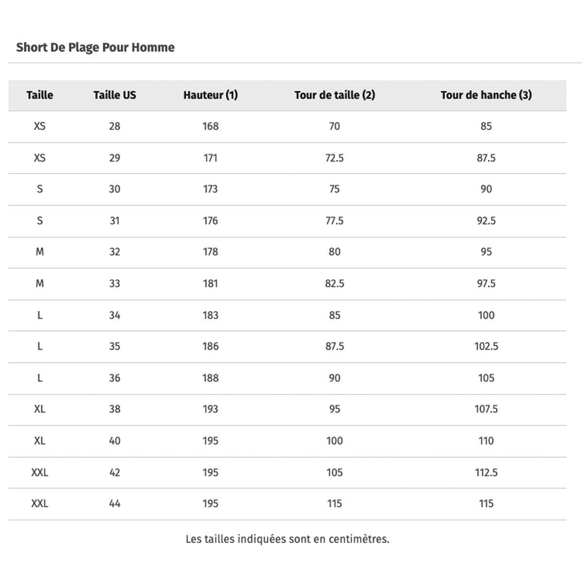Image resolution: width=582 pixels, height=582 pixels.
Task: Select the US size 44 cell
Action: click(x=114, y=503)
